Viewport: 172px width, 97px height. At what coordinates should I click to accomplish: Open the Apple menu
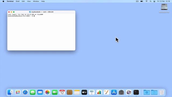coord(3,1)
